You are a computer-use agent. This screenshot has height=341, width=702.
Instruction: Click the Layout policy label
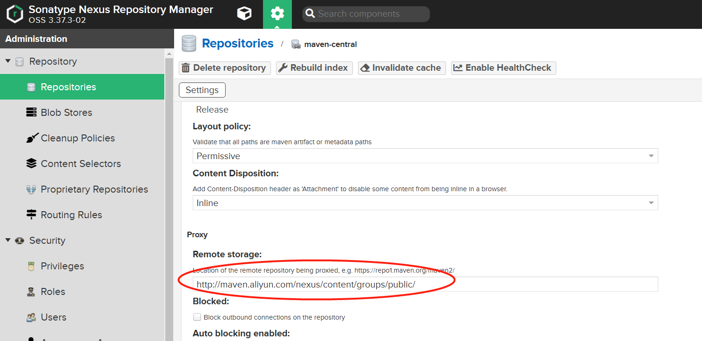222,126
